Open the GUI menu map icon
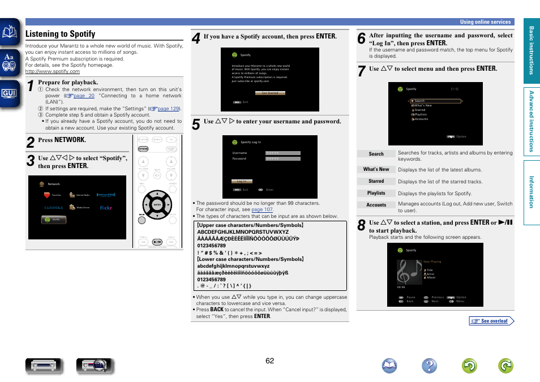 click(x=10, y=94)
